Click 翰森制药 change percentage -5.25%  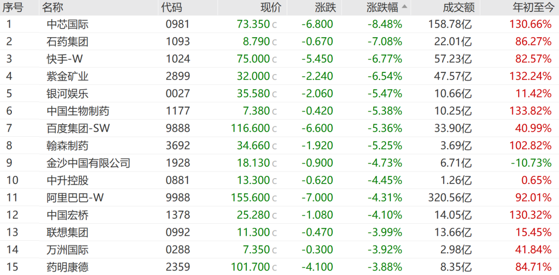click(385, 146)
